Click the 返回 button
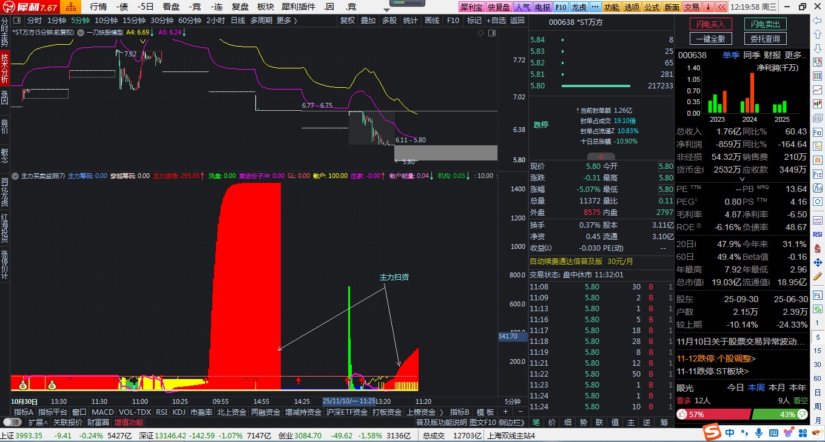The image size is (825, 442). [517, 21]
